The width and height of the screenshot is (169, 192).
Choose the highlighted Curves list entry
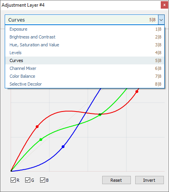(x=84, y=60)
